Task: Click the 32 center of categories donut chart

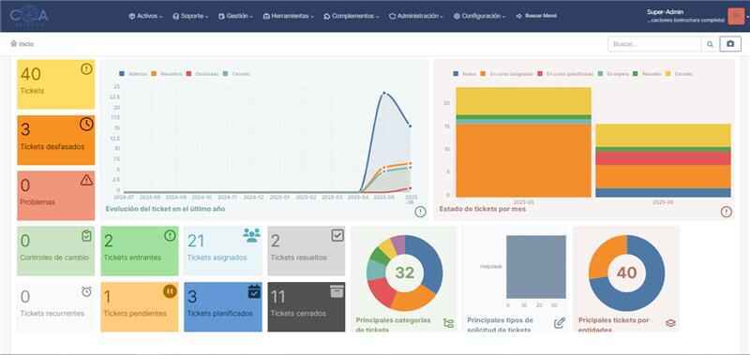Action: 404,273
